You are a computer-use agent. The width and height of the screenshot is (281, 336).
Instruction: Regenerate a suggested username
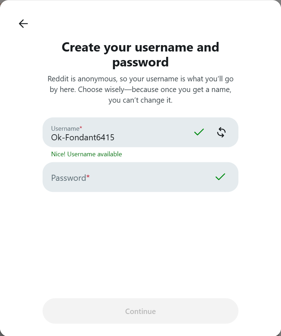pyautogui.click(x=221, y=132)
